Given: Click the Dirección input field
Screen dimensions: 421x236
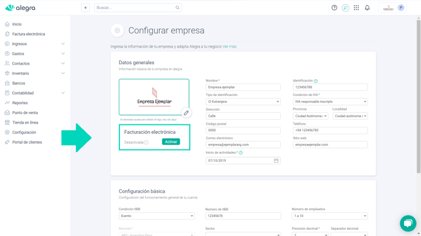Looking at the screenshot, I should (243, 116).
